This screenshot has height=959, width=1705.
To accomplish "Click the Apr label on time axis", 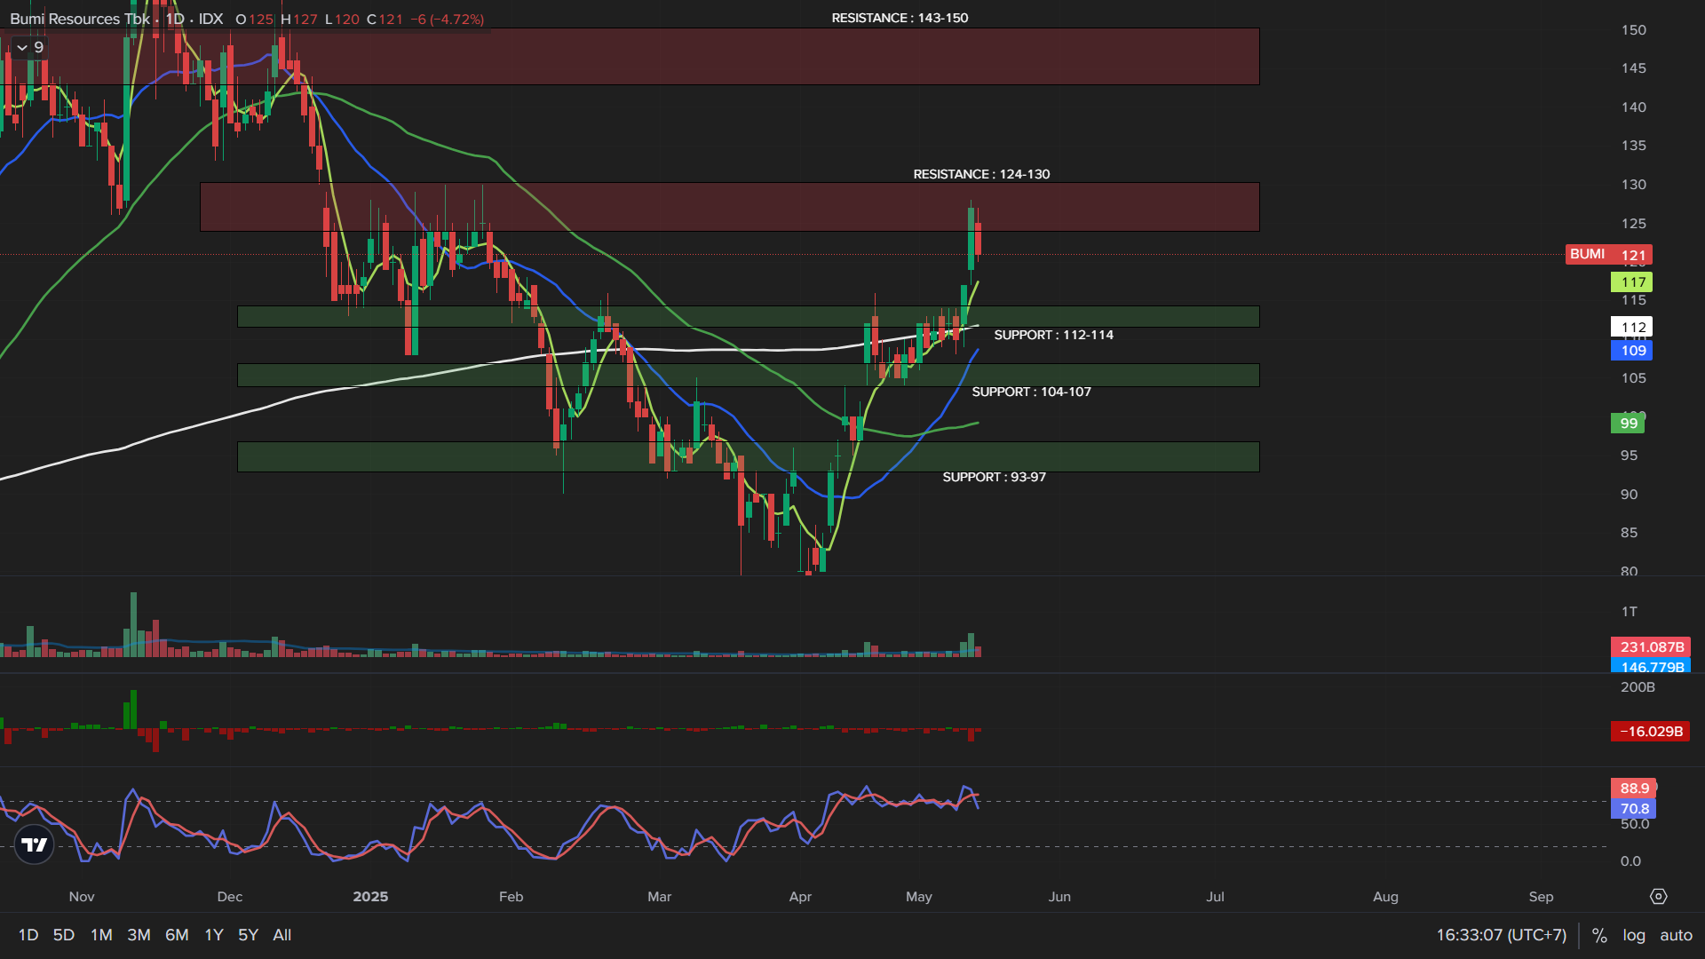I will [800, 897].
